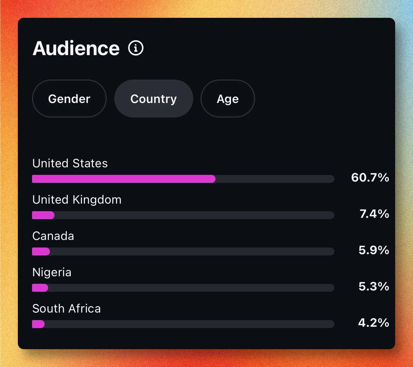Switch to the Gender tab

point(69,99)
